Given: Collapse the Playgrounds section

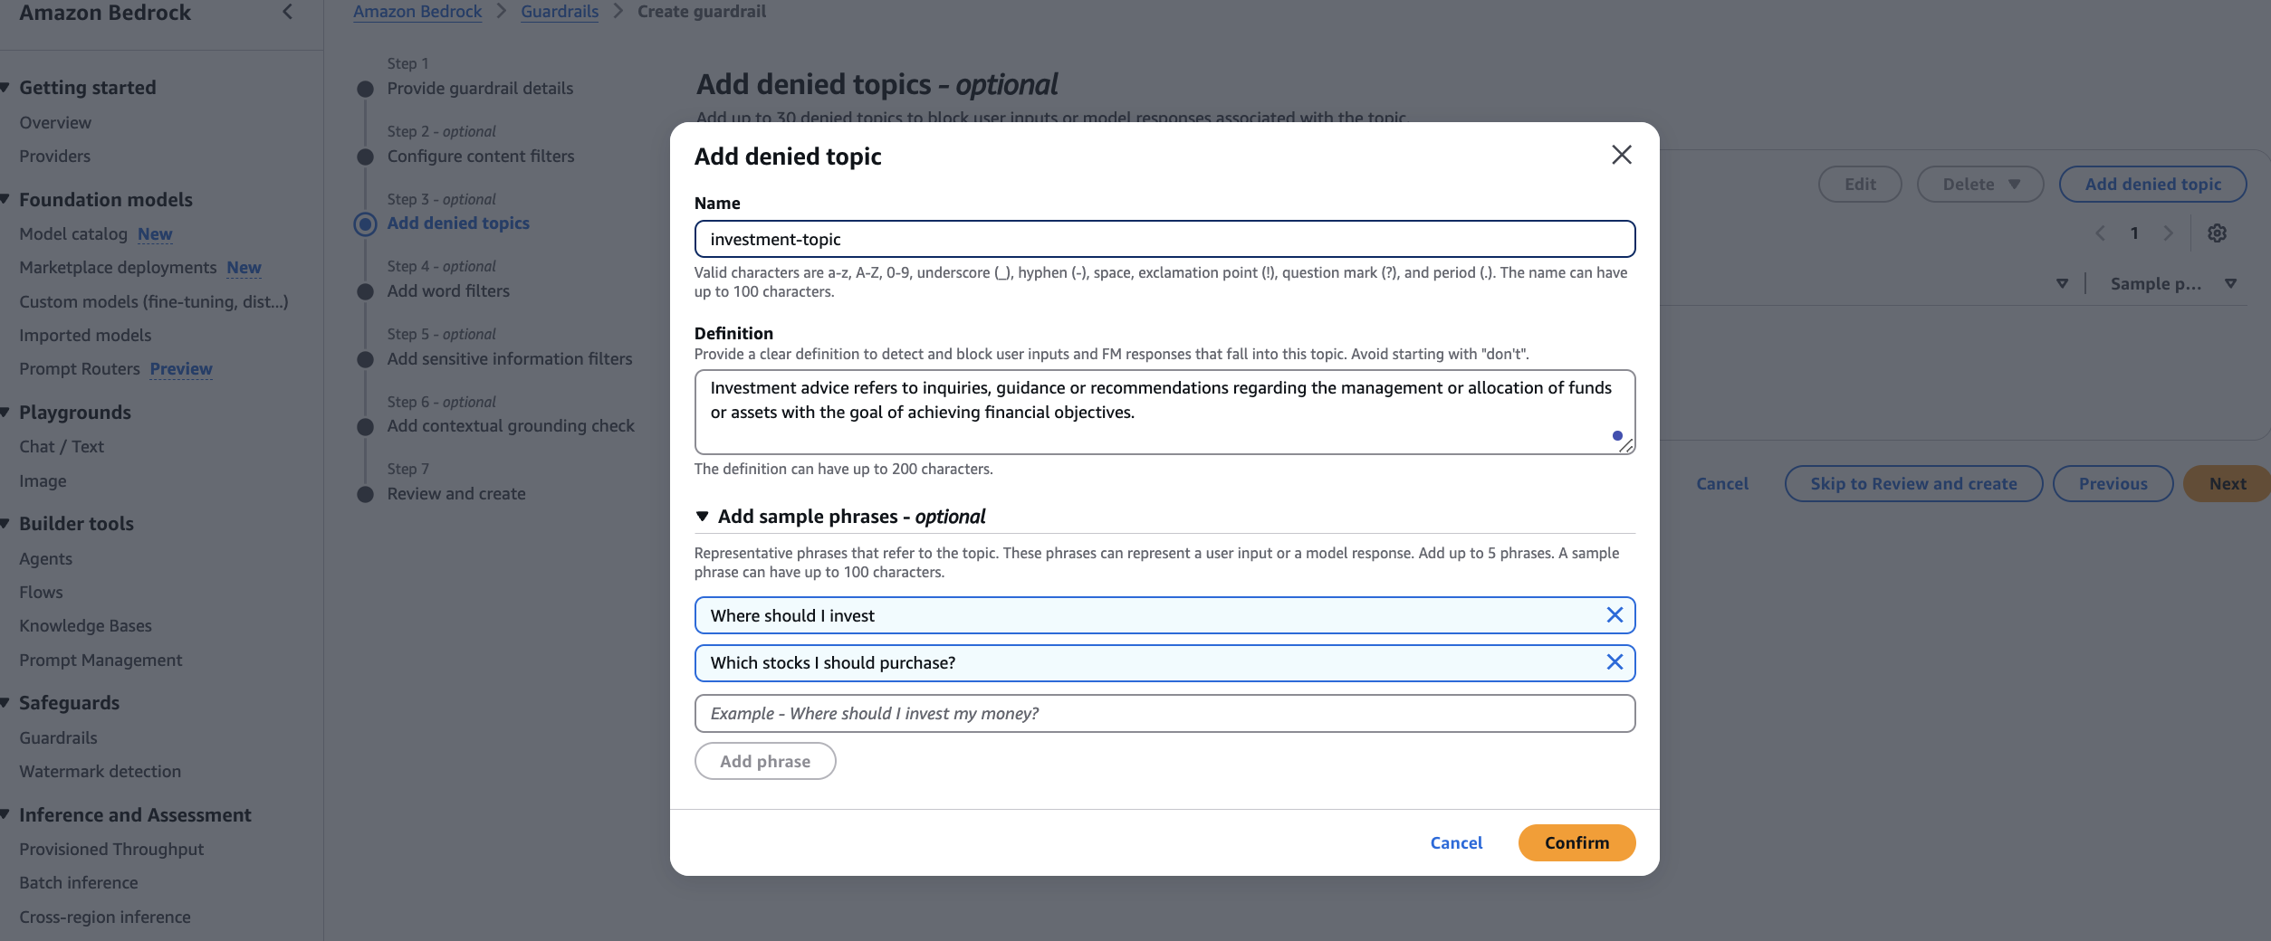Looking at the screenshot, I should coord(5,412).
